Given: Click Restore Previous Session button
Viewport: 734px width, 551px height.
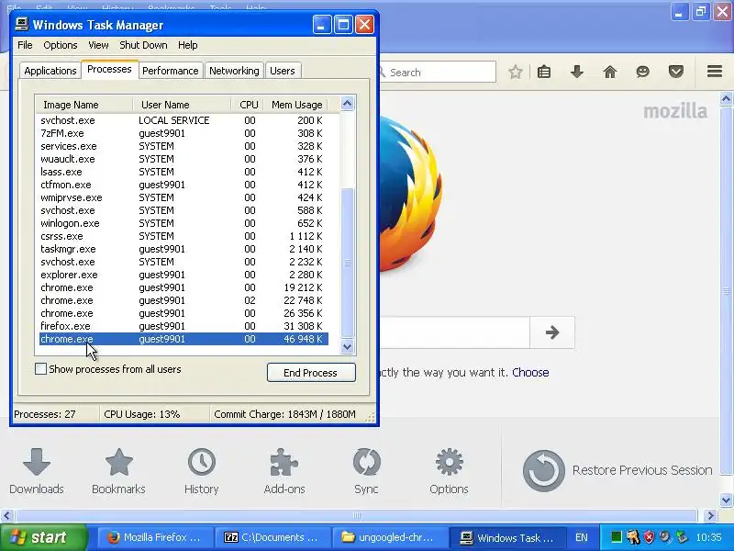Looking at the screenshot, I should 617,470.
